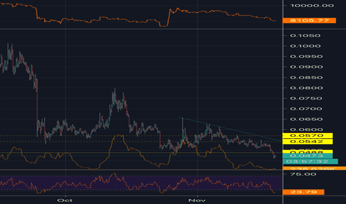Click the 0.0750 price axis value
This screenshot has width=346, height=204.
click(x=306, y=98)
